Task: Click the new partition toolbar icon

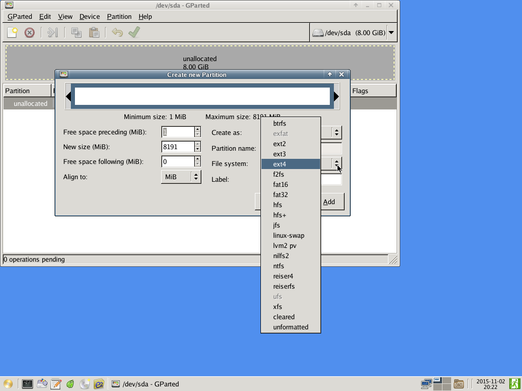Action: (13, 33)
